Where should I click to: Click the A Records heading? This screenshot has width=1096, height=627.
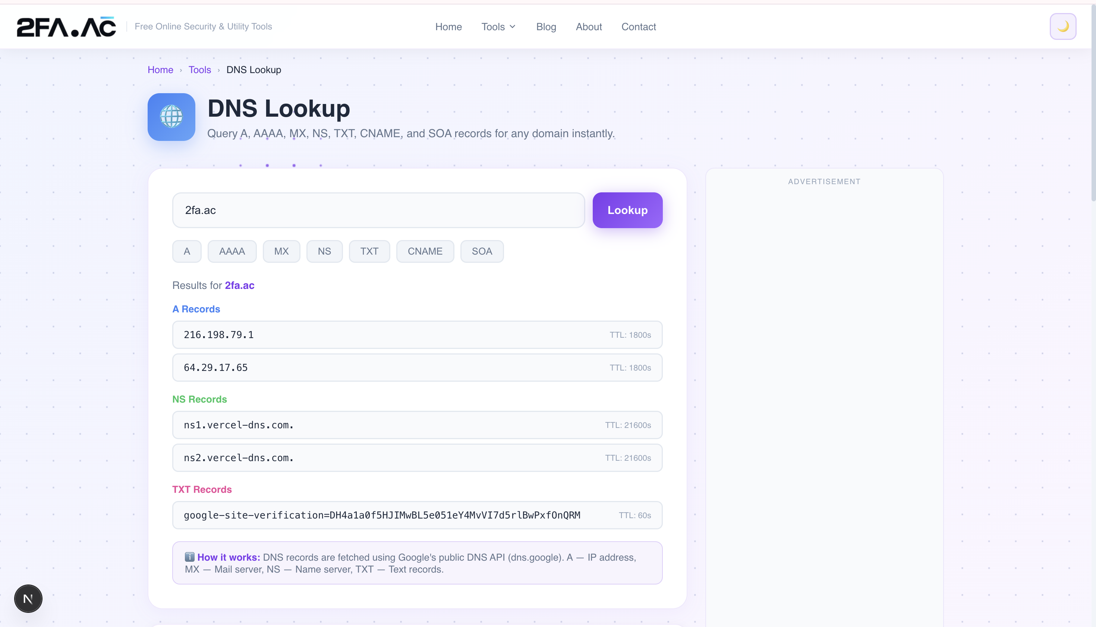tap(196, 309)
